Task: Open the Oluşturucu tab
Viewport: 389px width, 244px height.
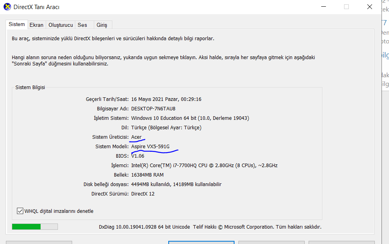Action: pos(61,25)
